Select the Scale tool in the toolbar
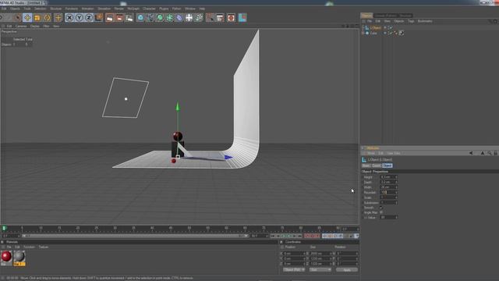 (x=37, y=18)
